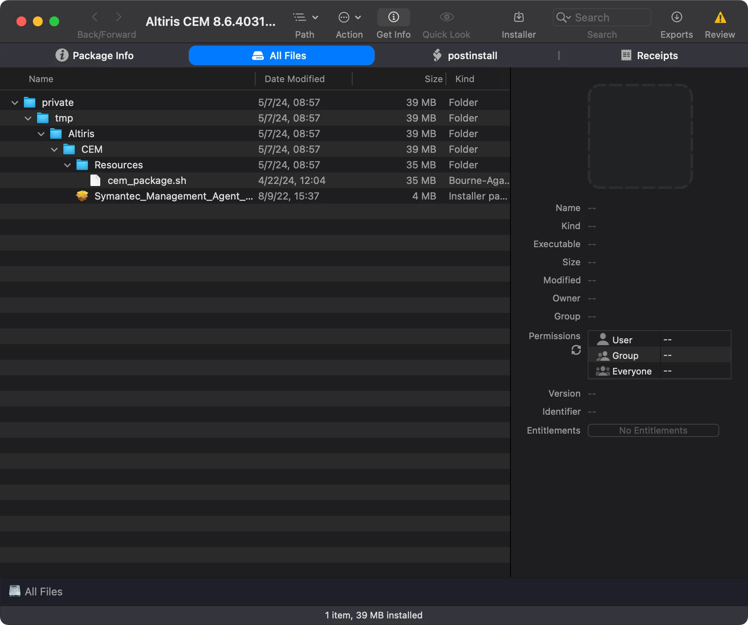
Task: Open the Review warning icon
Action: 720,17
